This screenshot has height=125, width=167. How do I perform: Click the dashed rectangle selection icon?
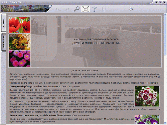(x=104, y=9)
